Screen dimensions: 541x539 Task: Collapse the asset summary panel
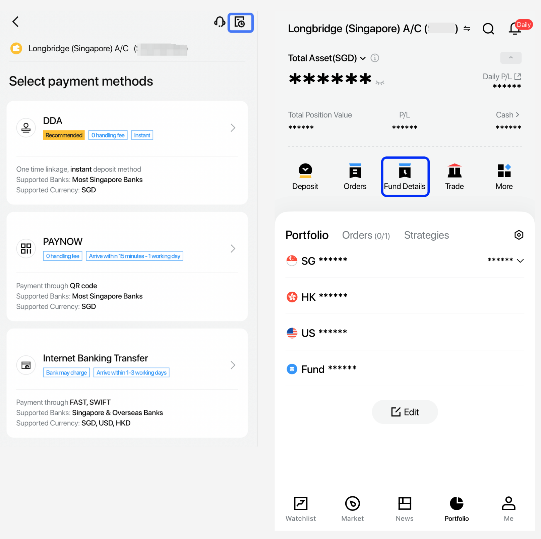coord(511,58)
